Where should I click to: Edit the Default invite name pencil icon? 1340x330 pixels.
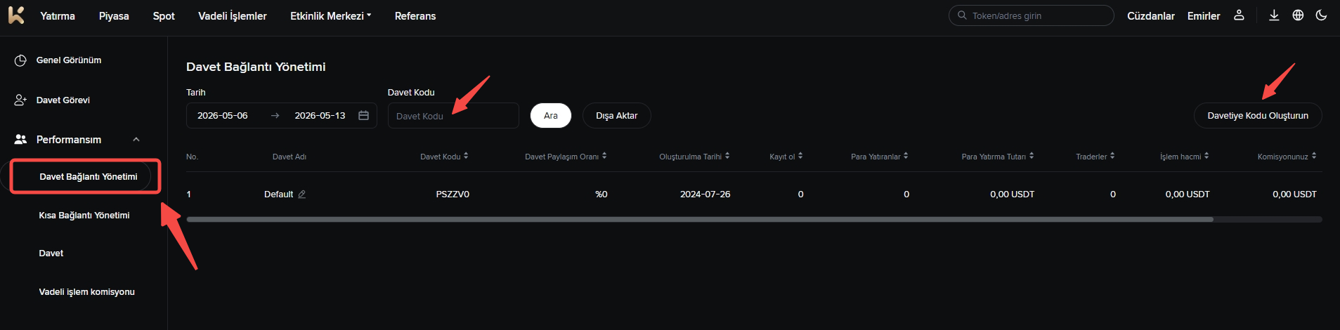coord(302,194)
